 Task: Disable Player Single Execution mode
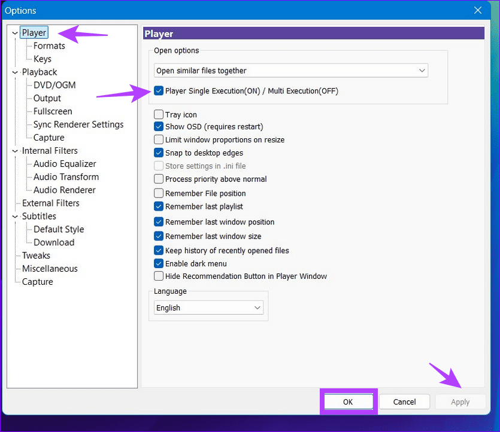pos(159,91)
